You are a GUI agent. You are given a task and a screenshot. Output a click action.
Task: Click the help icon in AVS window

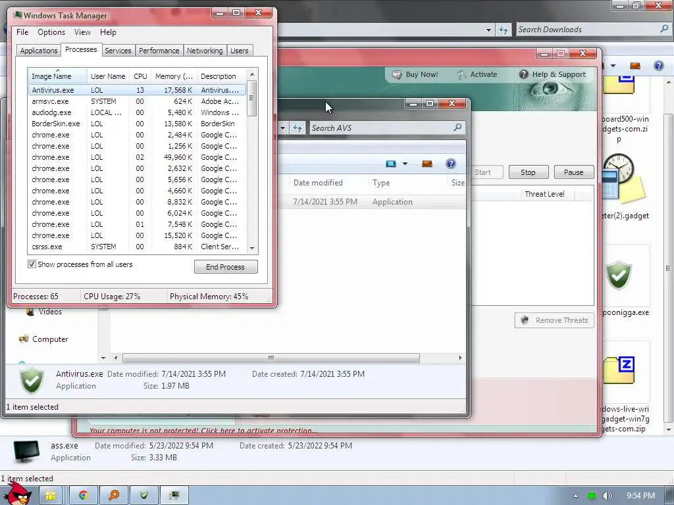click(x=450, y=164)
